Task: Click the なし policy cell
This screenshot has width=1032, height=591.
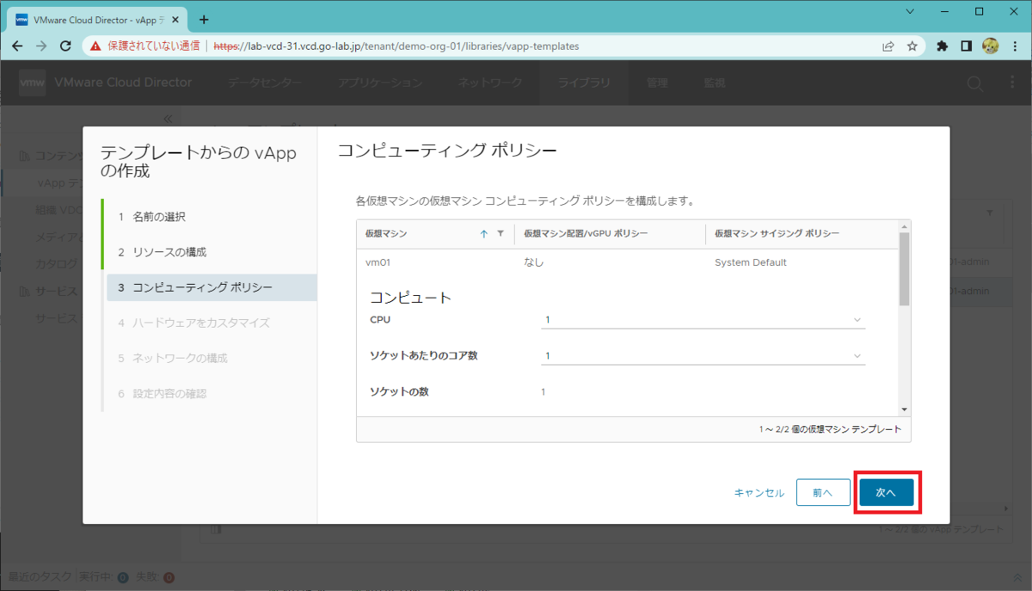Action: point(533,262)
